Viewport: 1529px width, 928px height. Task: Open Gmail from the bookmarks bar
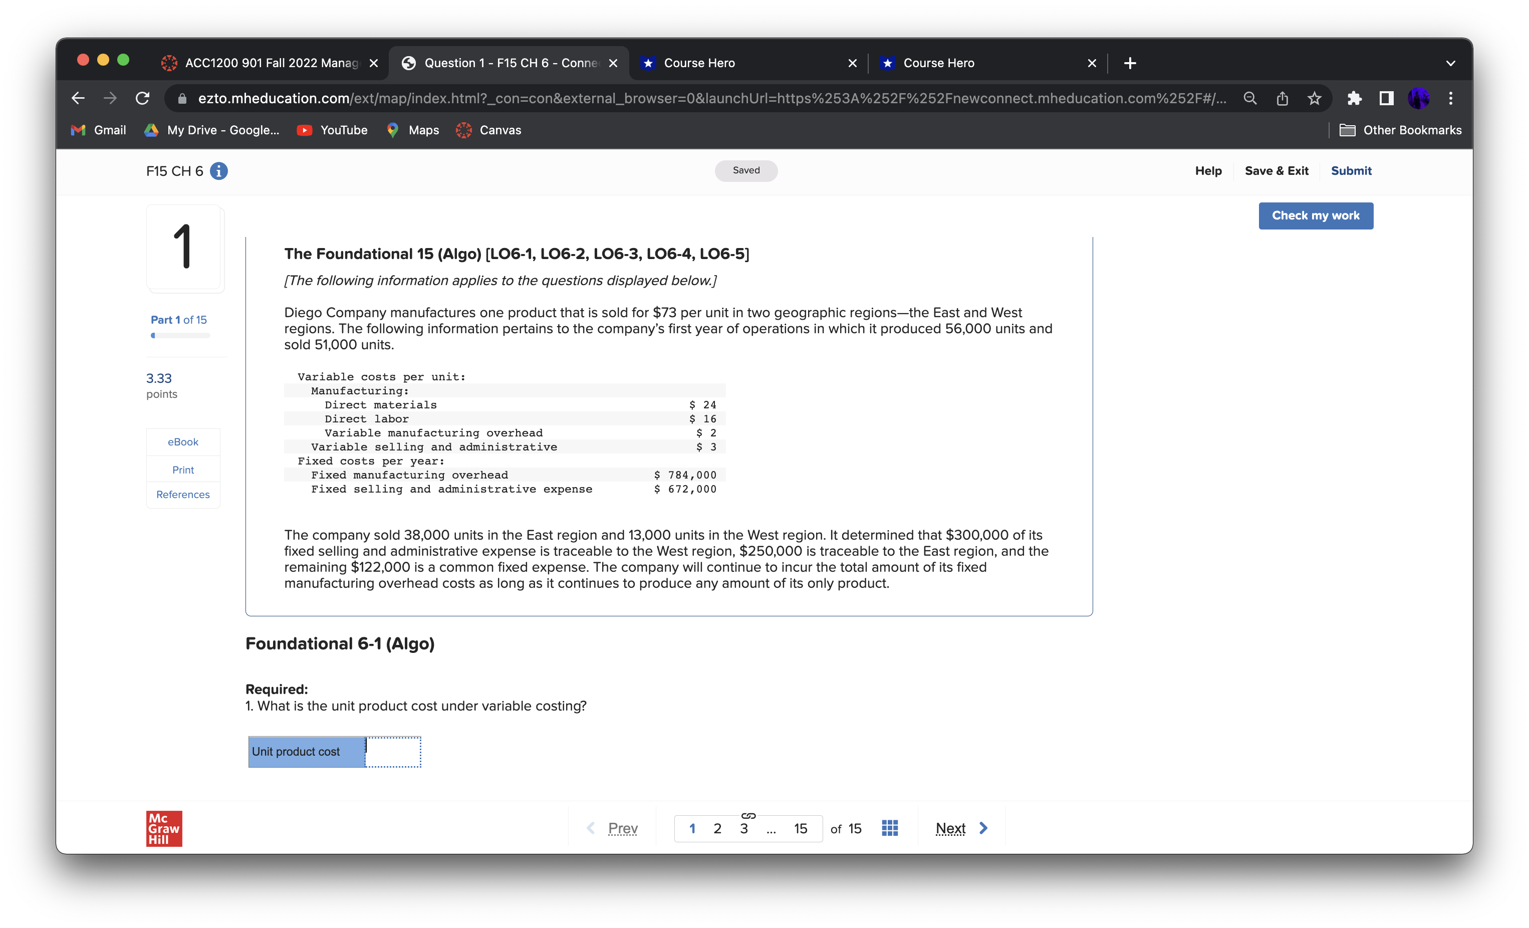[x=97, y=130]
